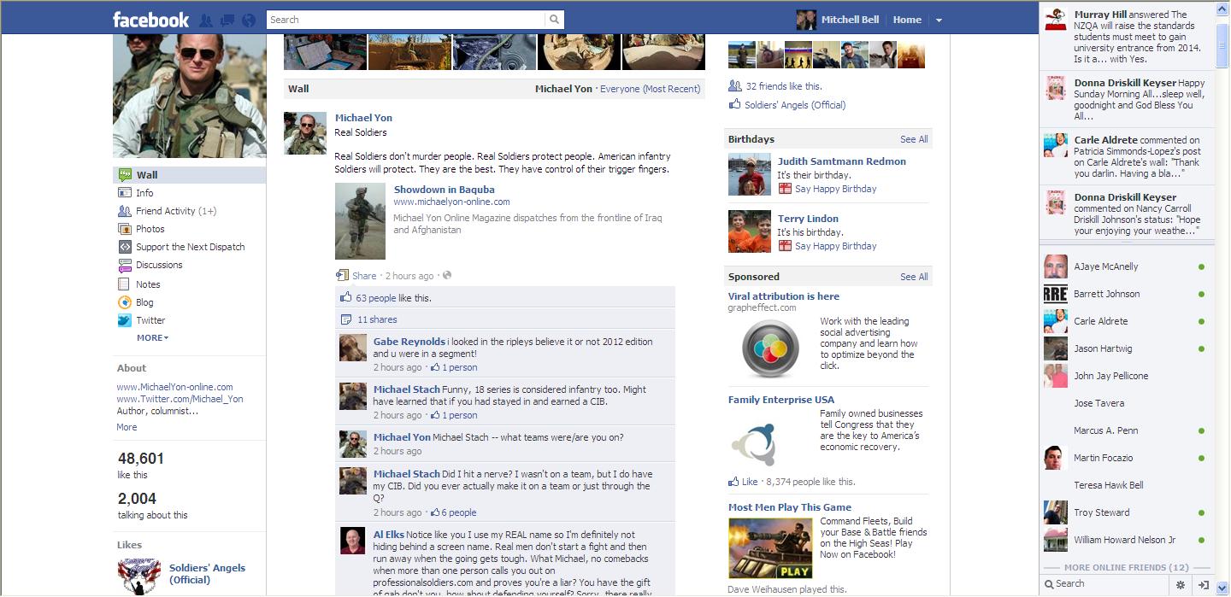
Task: Open chat with Martin Focazio
Action: (1127, 458)
